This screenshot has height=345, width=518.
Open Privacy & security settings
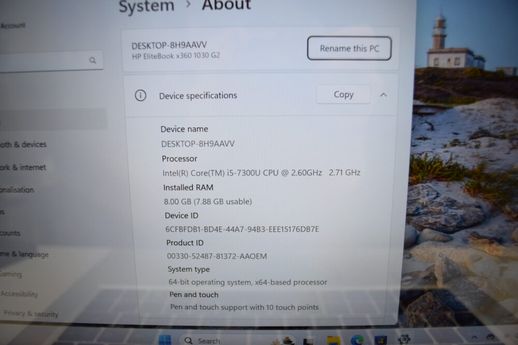pyautogui.click(x=31, y=313)
